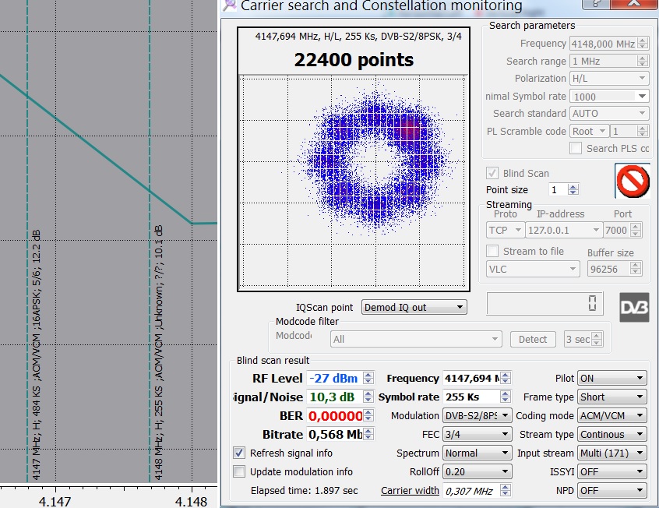Click the Buffer size 96256 stepper
The height and width of the screenshot is (508, 659).
[x=636, y=269]
